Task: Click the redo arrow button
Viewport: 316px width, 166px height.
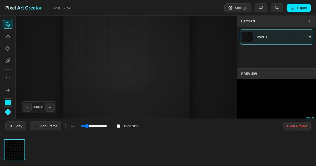Action: [x=277, y=8]
